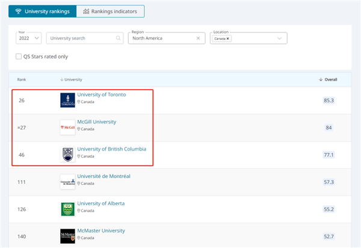Sort by the Overall column
Image resolution: width=361 pixels, height=248 pixels.
click(328, 79)
